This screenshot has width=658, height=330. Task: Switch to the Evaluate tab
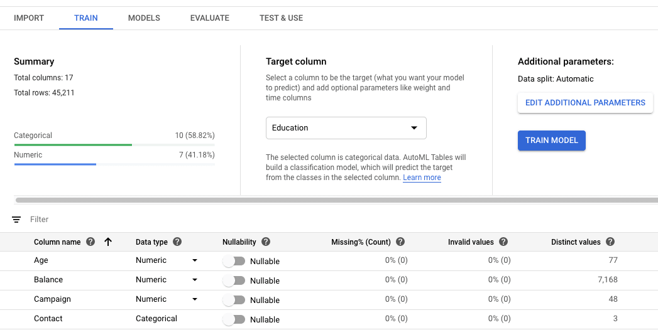click(209, 18)
